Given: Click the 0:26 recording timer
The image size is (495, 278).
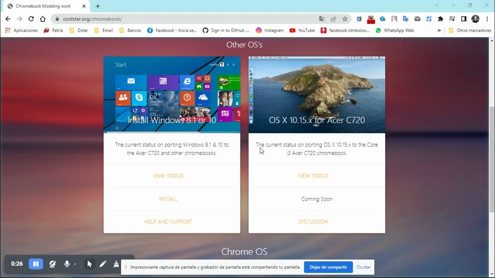Looking at the screenshot, I should [17, 264].
